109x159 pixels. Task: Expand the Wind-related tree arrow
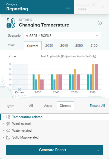[3, 124]
